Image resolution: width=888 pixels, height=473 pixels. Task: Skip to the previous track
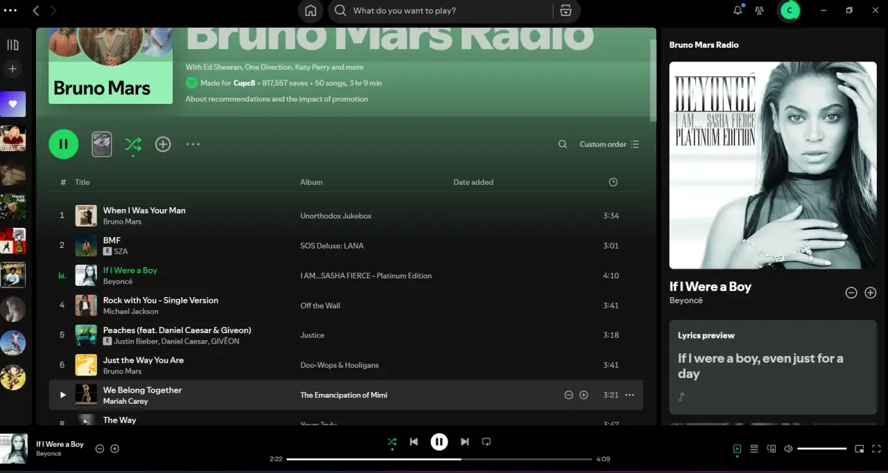point(413,442)
